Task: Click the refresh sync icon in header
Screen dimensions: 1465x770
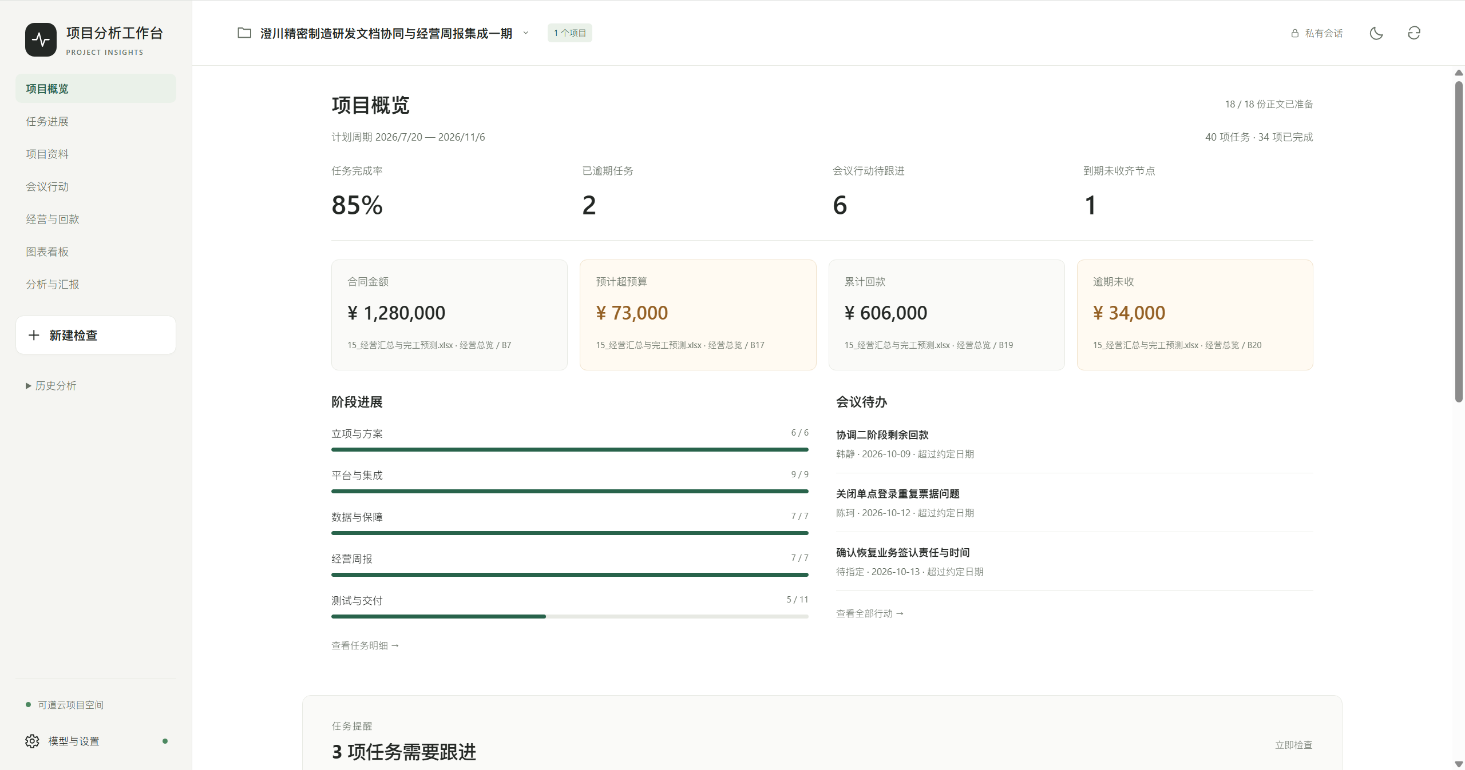Action: [1414, 33]
